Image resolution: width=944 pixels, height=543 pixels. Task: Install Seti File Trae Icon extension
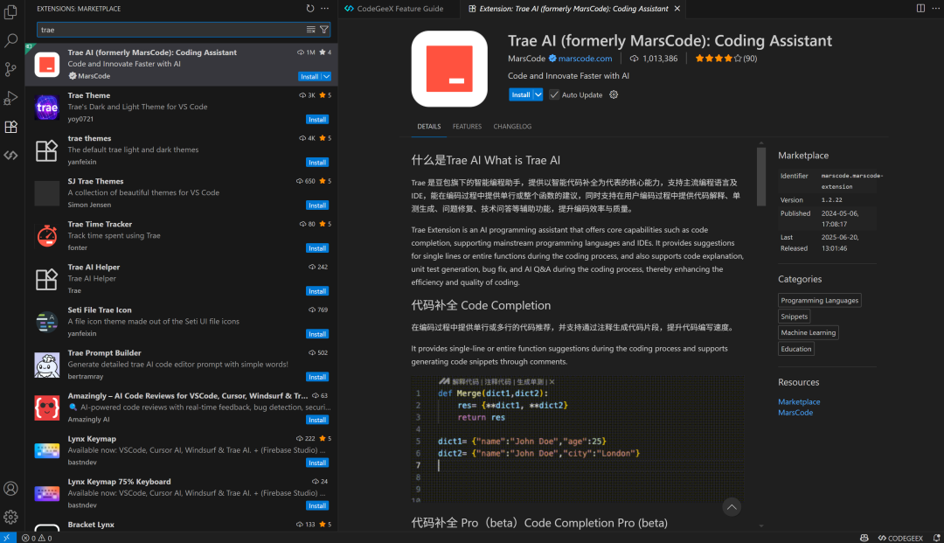coord(317,333)
